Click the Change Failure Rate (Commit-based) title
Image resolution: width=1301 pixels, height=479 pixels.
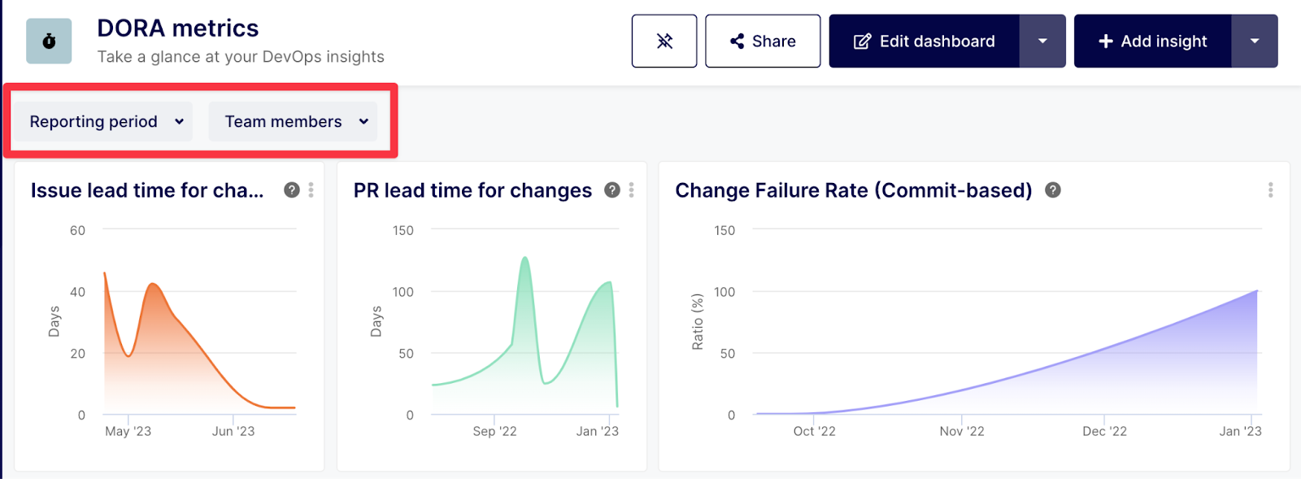(854, 190)
